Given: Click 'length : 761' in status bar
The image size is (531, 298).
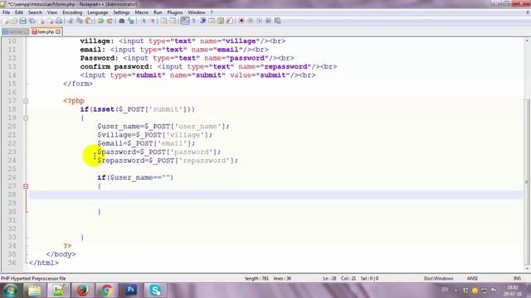Looking at the screenshot, I should coord(256,278).
